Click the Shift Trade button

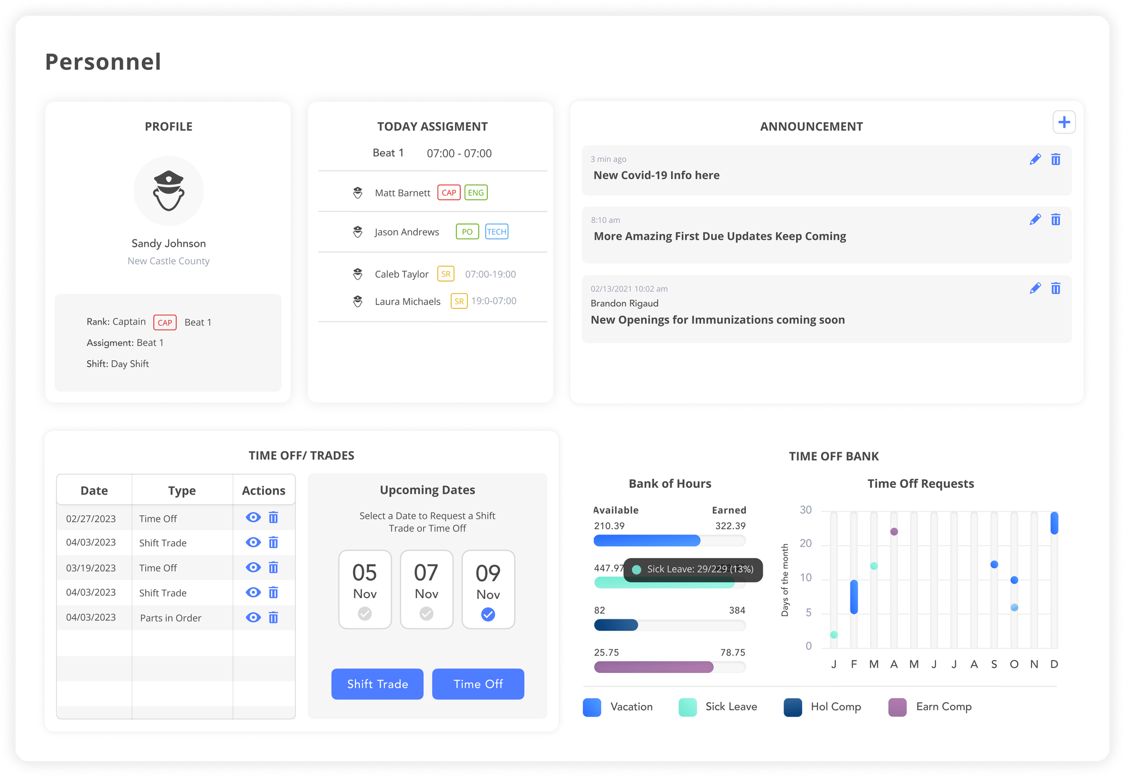click(x=377, y=684)
